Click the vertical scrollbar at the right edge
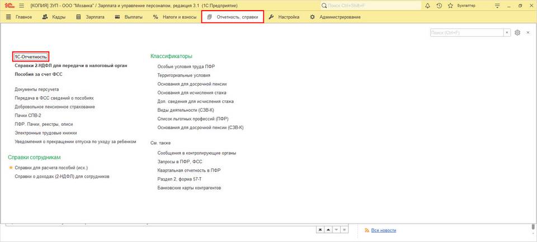Image resolution: width=537 pixels, height=242 pixels. [x=533, y=226]
